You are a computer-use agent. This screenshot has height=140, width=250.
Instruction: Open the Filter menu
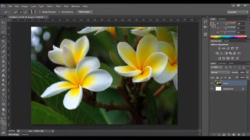coord(58,6)
